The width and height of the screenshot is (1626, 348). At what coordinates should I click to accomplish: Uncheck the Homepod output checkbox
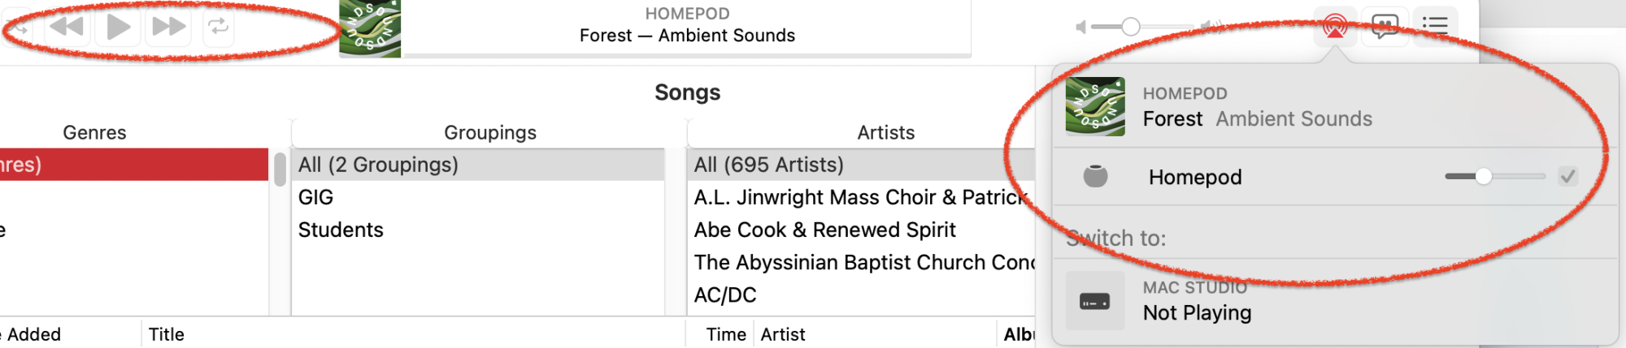[1568, 176]
